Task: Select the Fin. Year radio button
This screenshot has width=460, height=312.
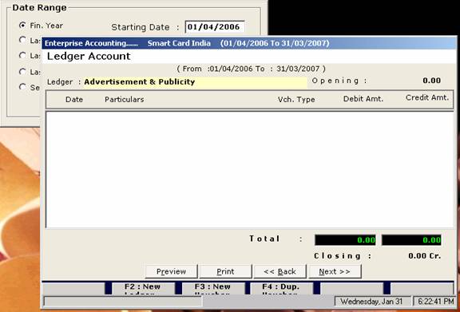Action: click(x=22, y=26)
